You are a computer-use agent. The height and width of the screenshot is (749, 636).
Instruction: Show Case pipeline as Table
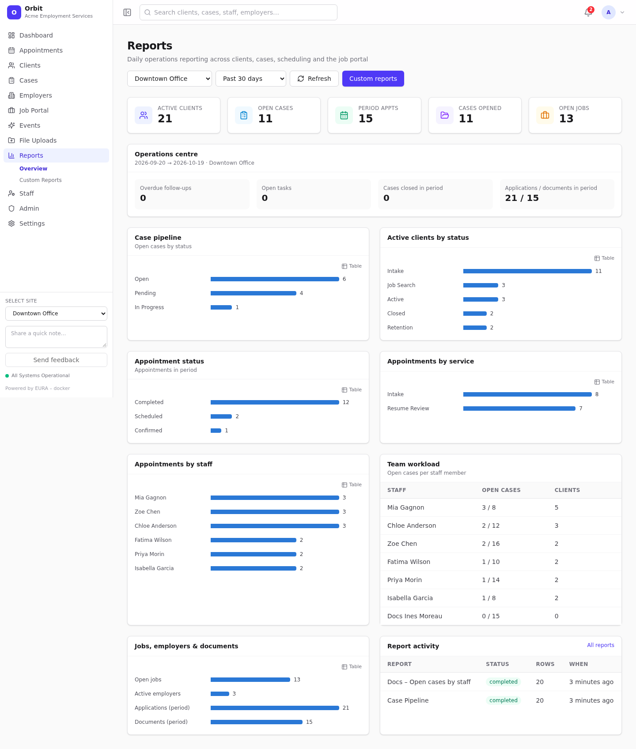coord(352,266)
